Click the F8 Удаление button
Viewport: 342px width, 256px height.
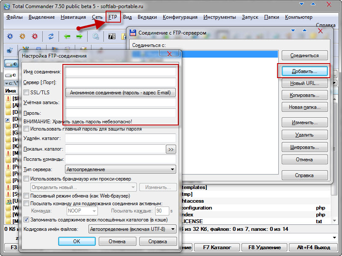(265, 247)
